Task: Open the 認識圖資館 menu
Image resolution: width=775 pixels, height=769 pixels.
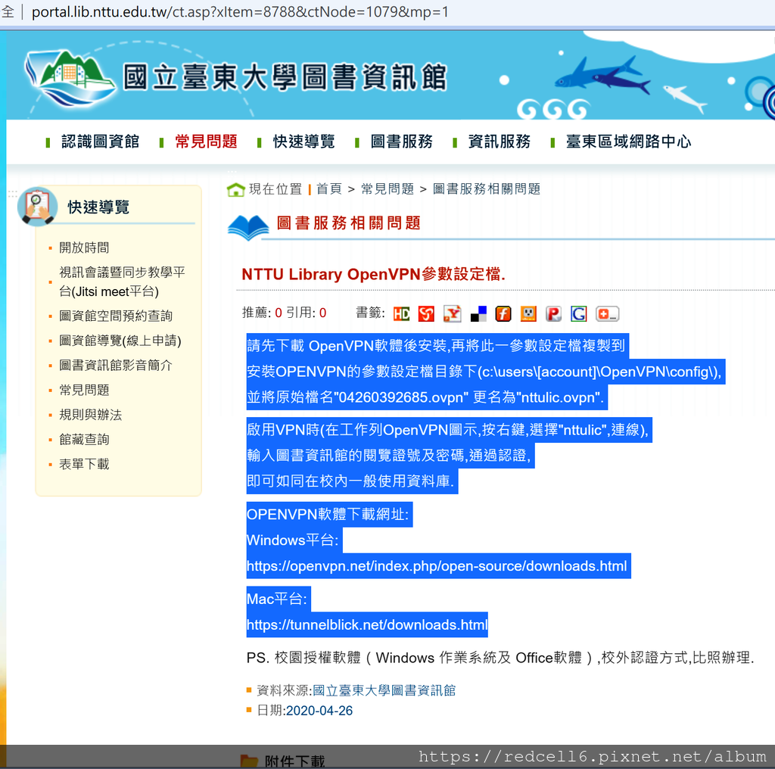Action: coord(101,142)
